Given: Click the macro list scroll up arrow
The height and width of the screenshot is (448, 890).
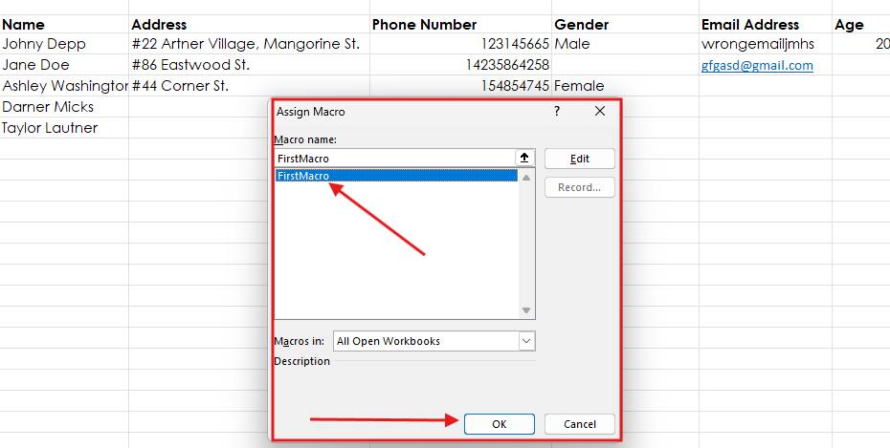Looking at the screenshot, I should coord(525,177).
